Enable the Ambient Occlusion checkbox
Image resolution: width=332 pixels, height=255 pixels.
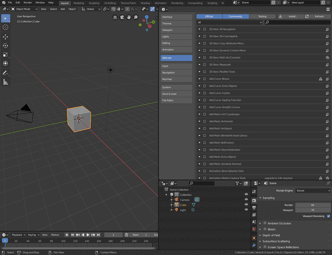(x=265, y=223)
